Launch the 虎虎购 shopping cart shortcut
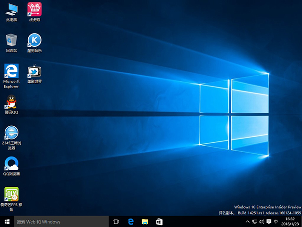Image resolution: width=302 pixels, height=227 pixels. pos(34,9)
